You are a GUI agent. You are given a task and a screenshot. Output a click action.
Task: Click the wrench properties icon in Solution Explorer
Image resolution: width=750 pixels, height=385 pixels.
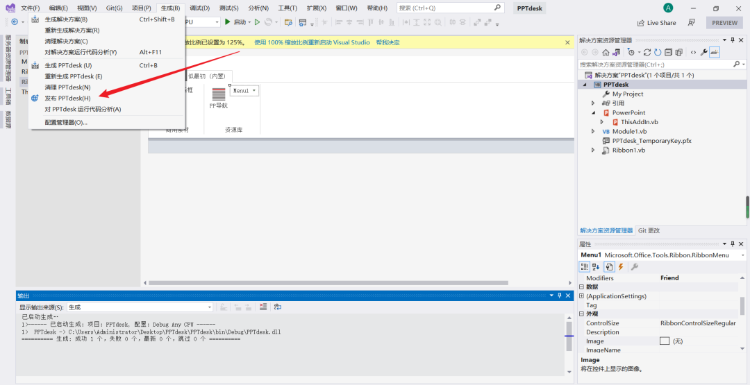(x=703, y=52)
